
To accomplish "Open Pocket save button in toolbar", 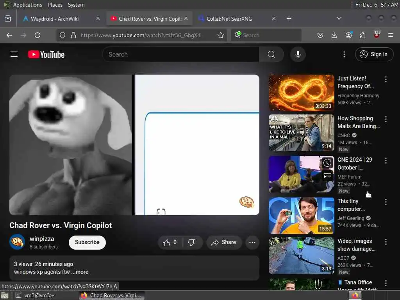I will (x=320, y=35).
